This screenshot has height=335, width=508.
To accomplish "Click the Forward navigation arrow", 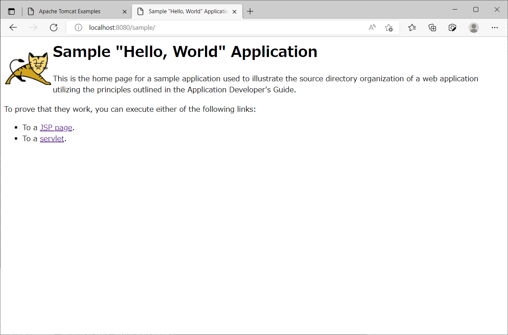I will pos(33,27).
